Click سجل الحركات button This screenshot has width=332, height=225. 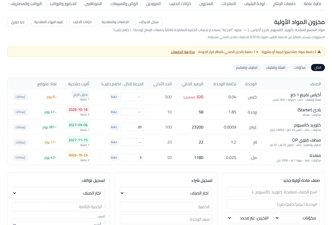click(x=149, y=22)
